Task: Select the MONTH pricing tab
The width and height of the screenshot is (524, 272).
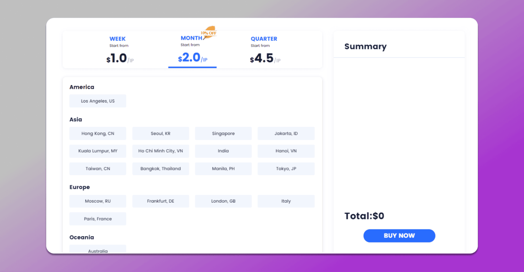Action: tap(192, 50)
